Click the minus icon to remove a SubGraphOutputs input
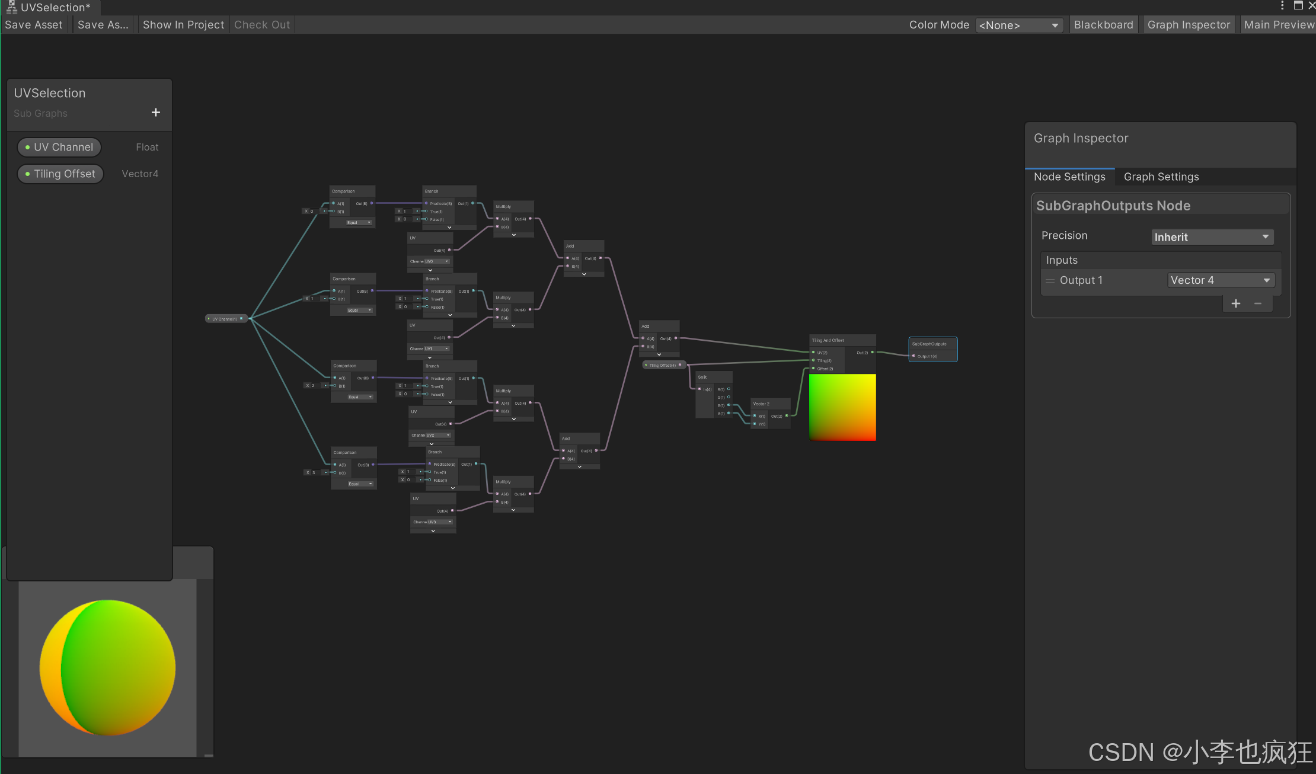 (1258, 303)
